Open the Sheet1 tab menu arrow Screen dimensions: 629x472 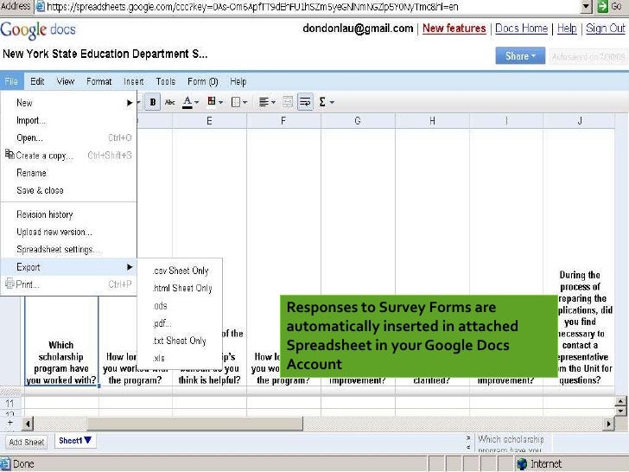coord(88,440)
